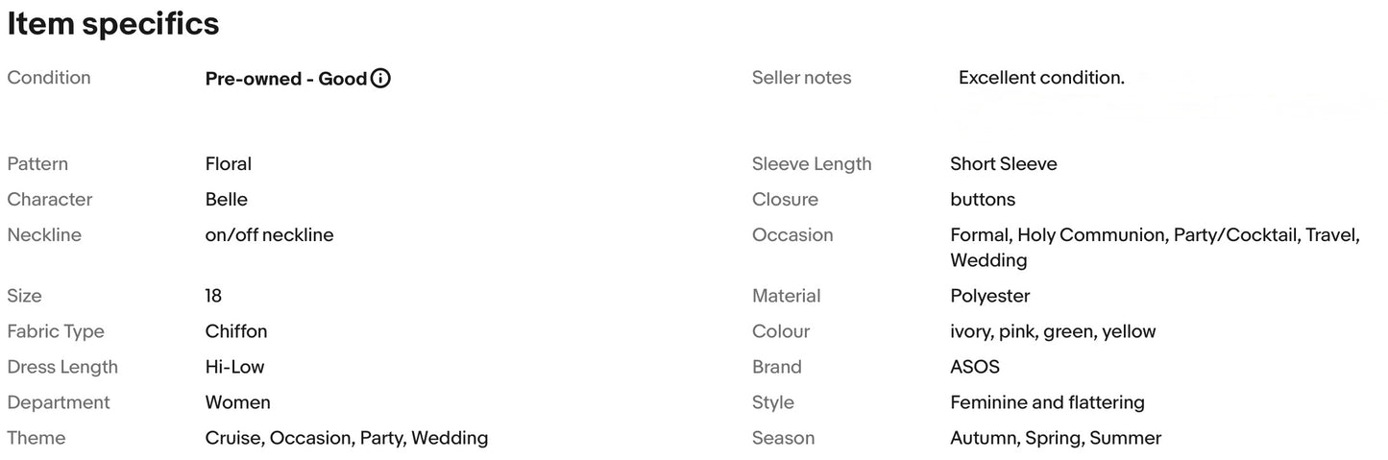Image resolution: width=1388 pixels, height=460 pixels.
Task: Click the Women department value
Action: tap(237, 402)
